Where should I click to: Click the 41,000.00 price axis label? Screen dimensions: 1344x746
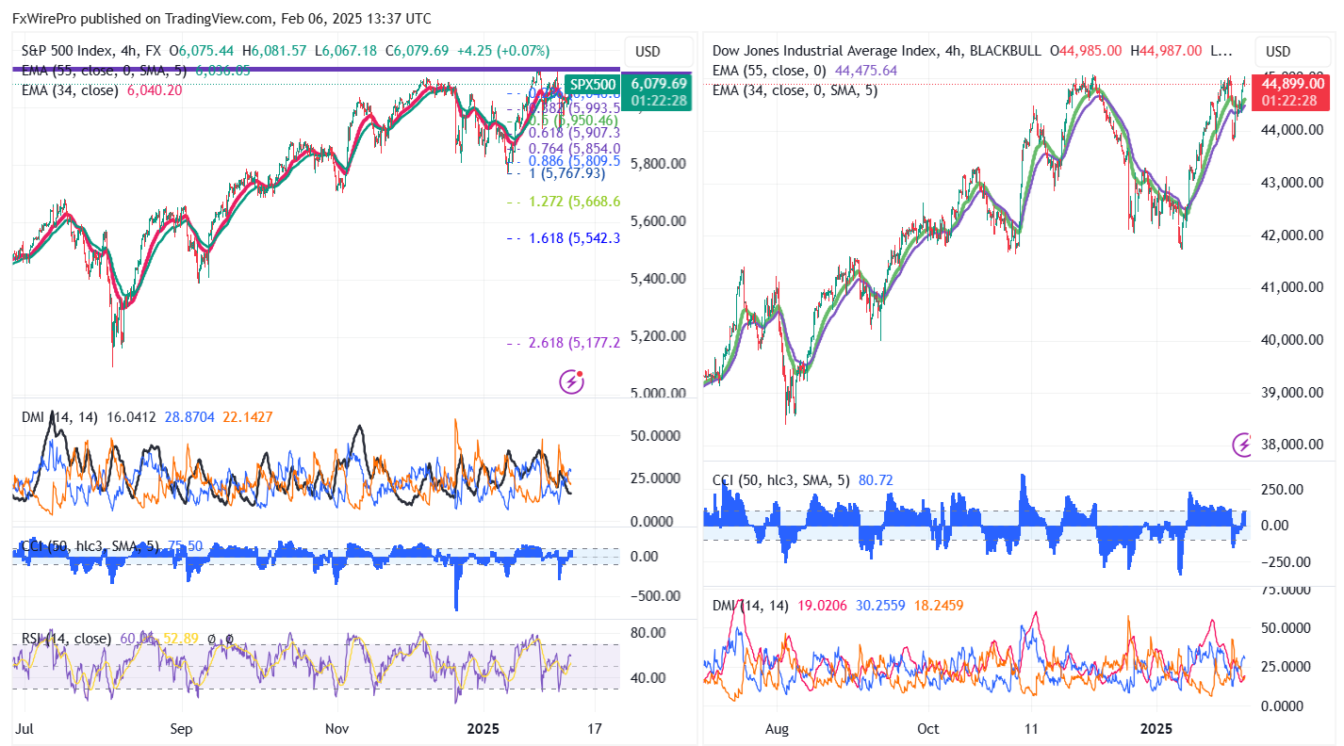1293,287
